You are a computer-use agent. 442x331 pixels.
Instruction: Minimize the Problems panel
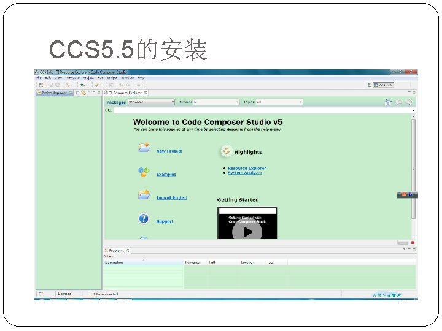(x=409, y=249)
